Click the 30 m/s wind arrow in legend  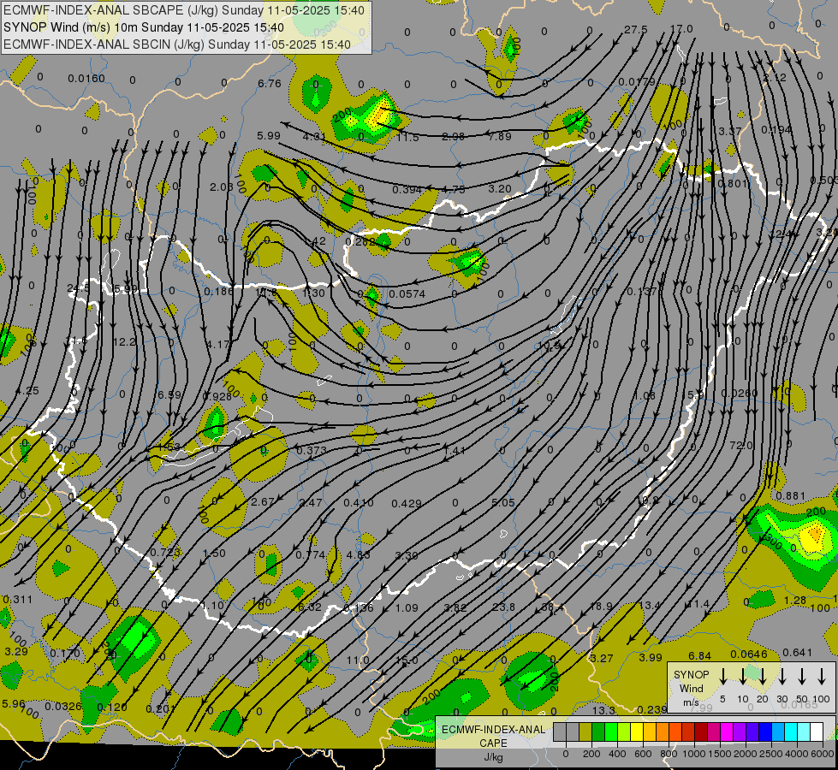(x=782, y=676)
